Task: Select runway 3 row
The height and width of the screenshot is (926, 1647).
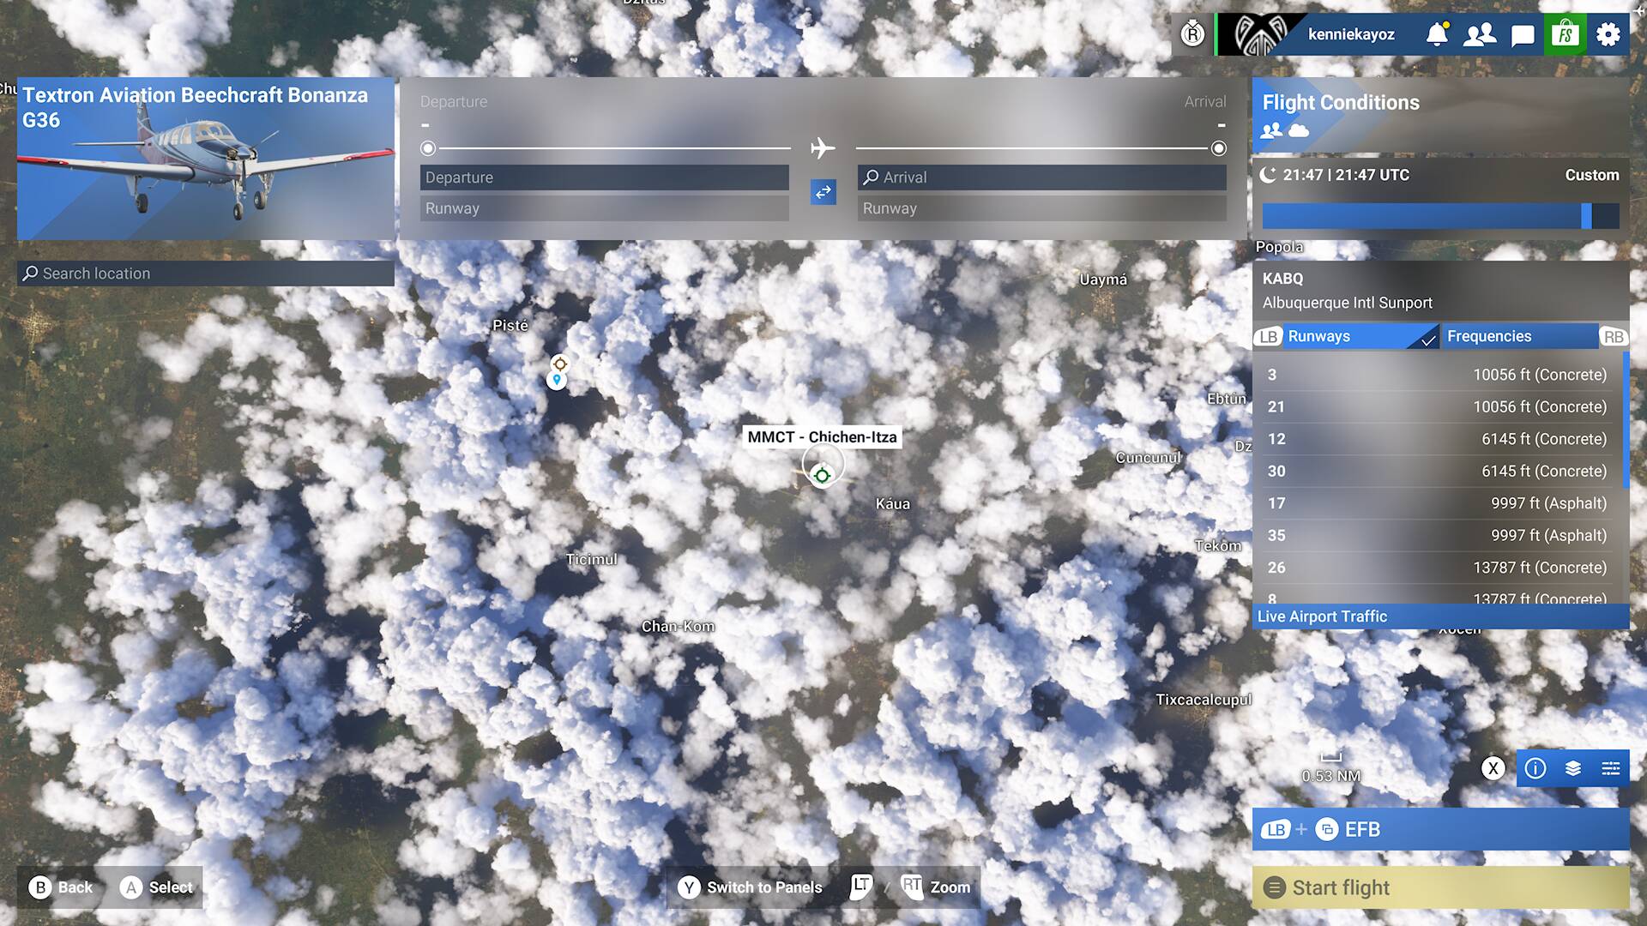Action: coord(1438,375)
